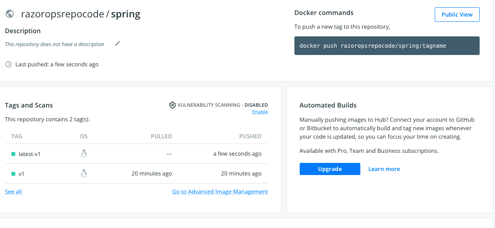Click the repository description placeholder text

tap(55, 44)
